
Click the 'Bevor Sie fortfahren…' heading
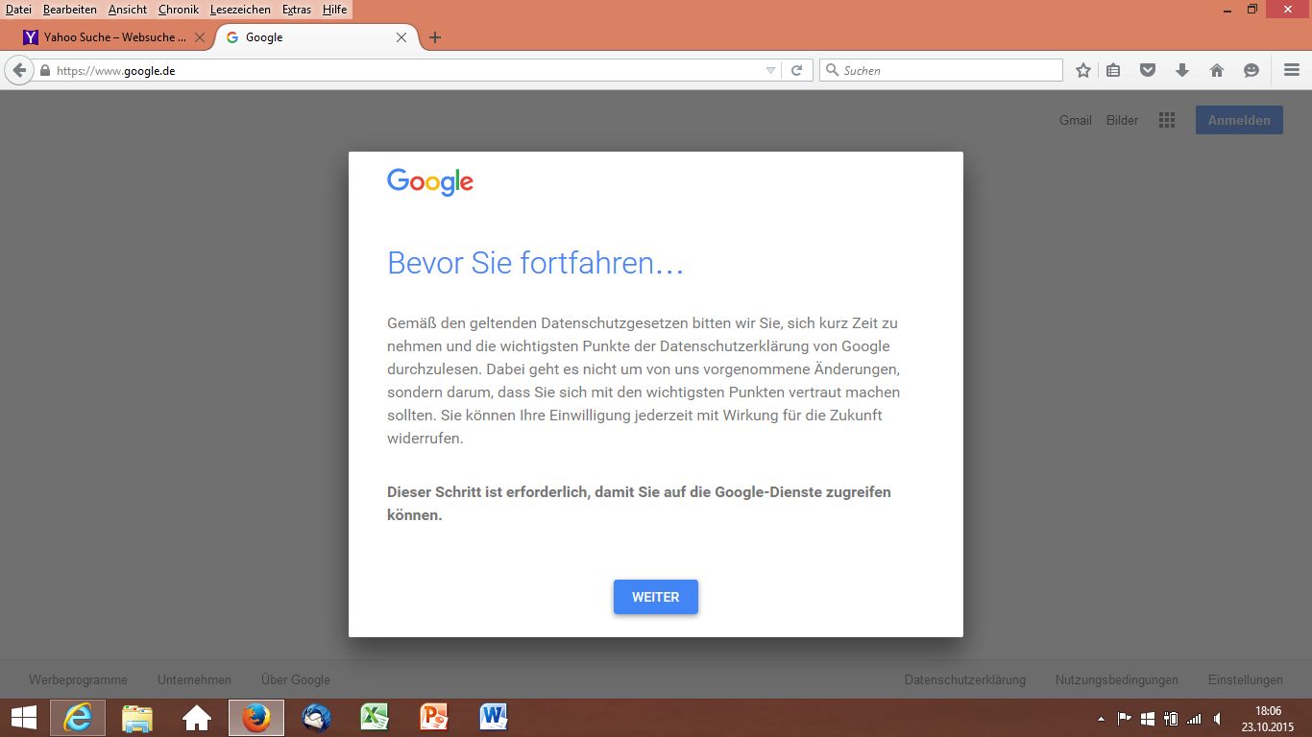click(x=535, y=263)
